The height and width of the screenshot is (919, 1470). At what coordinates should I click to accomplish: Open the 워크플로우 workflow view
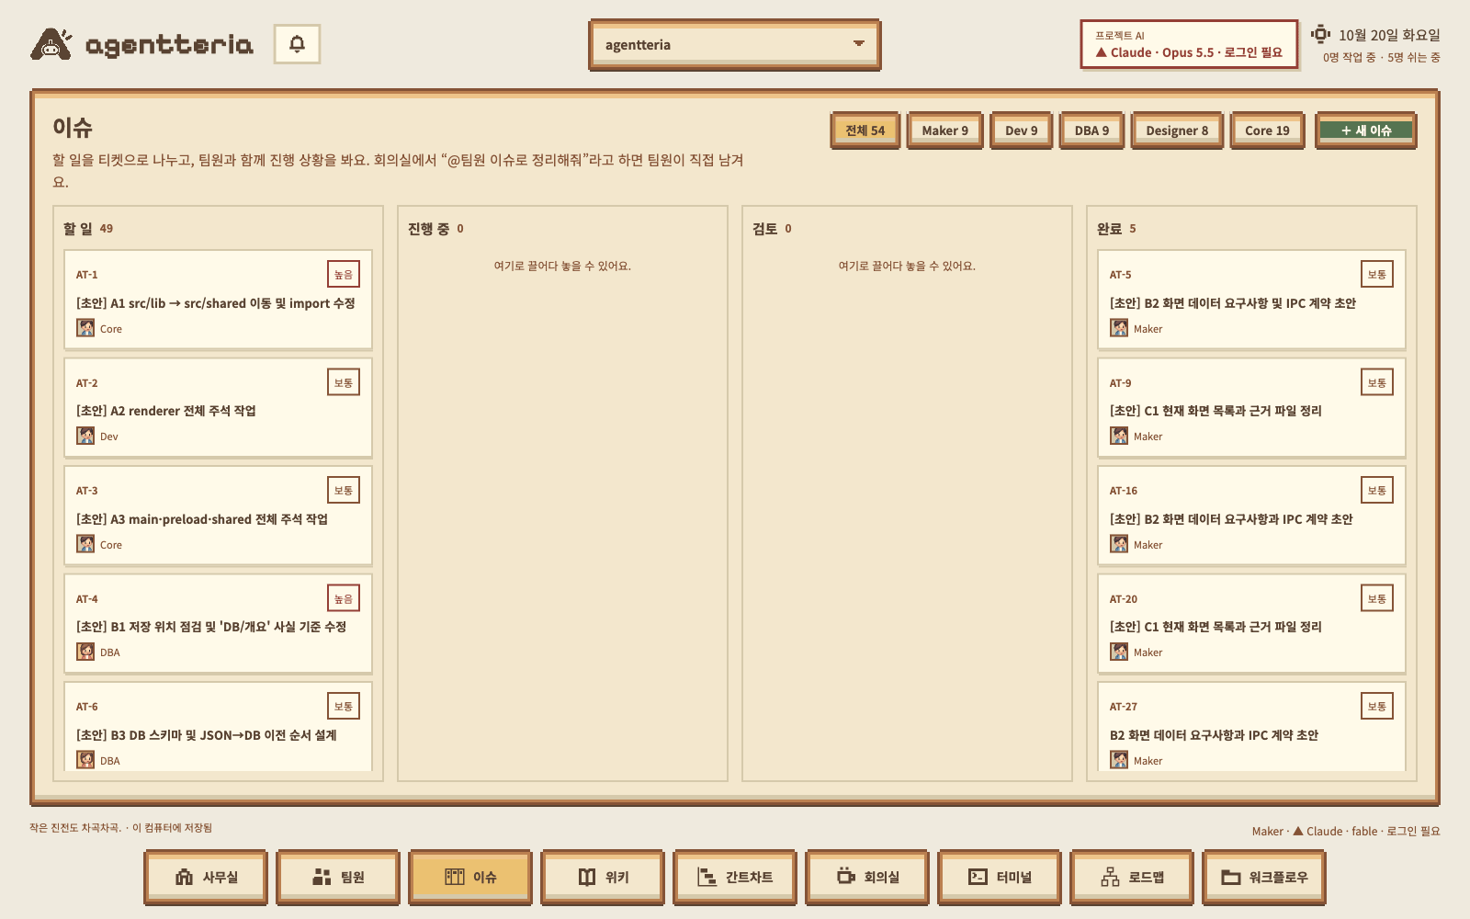(x=1264, y=877)
